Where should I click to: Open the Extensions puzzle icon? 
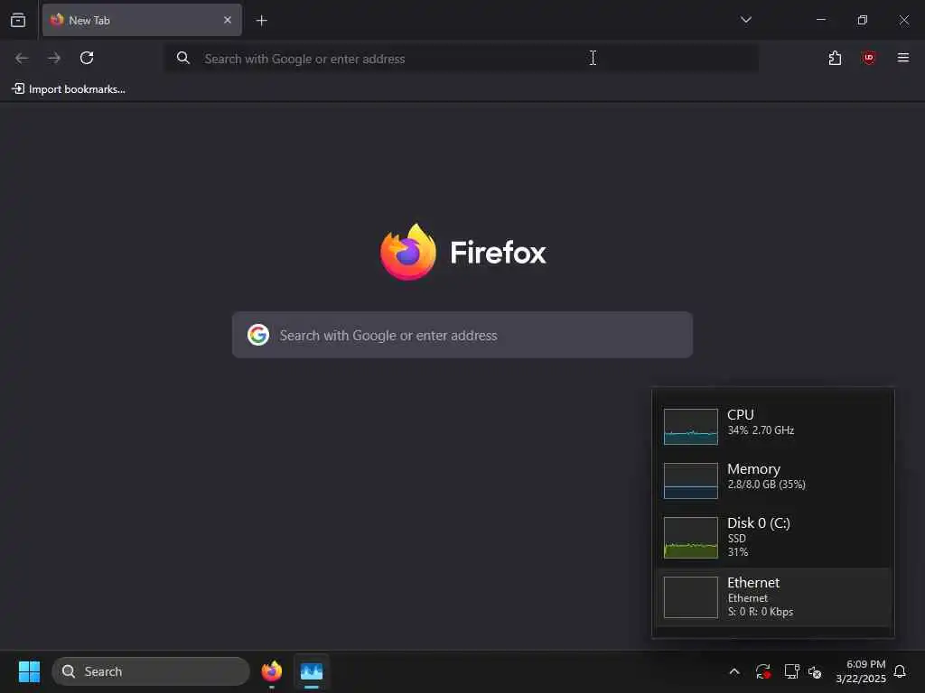pyautogui.click(x=835, y=58)
